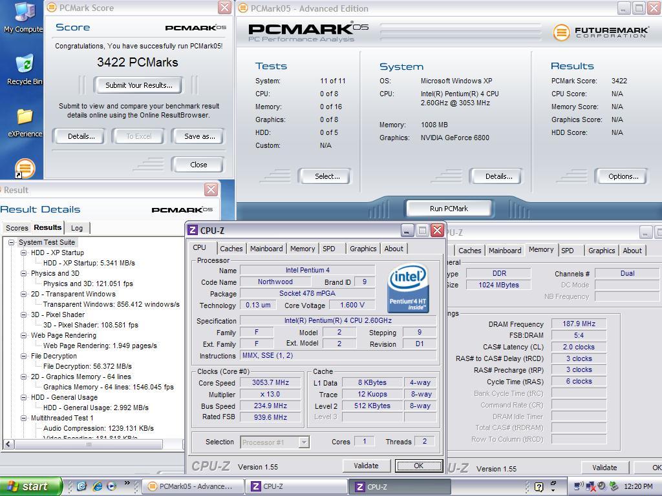Viewport: 662px width, 496px height.
Task: Click the Result Details horizontal scrollbar
Action: click(x=89, y=444)
